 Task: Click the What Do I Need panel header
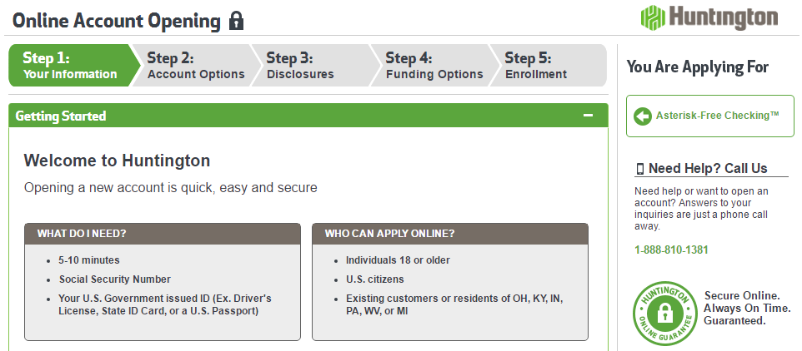[163, 234]
